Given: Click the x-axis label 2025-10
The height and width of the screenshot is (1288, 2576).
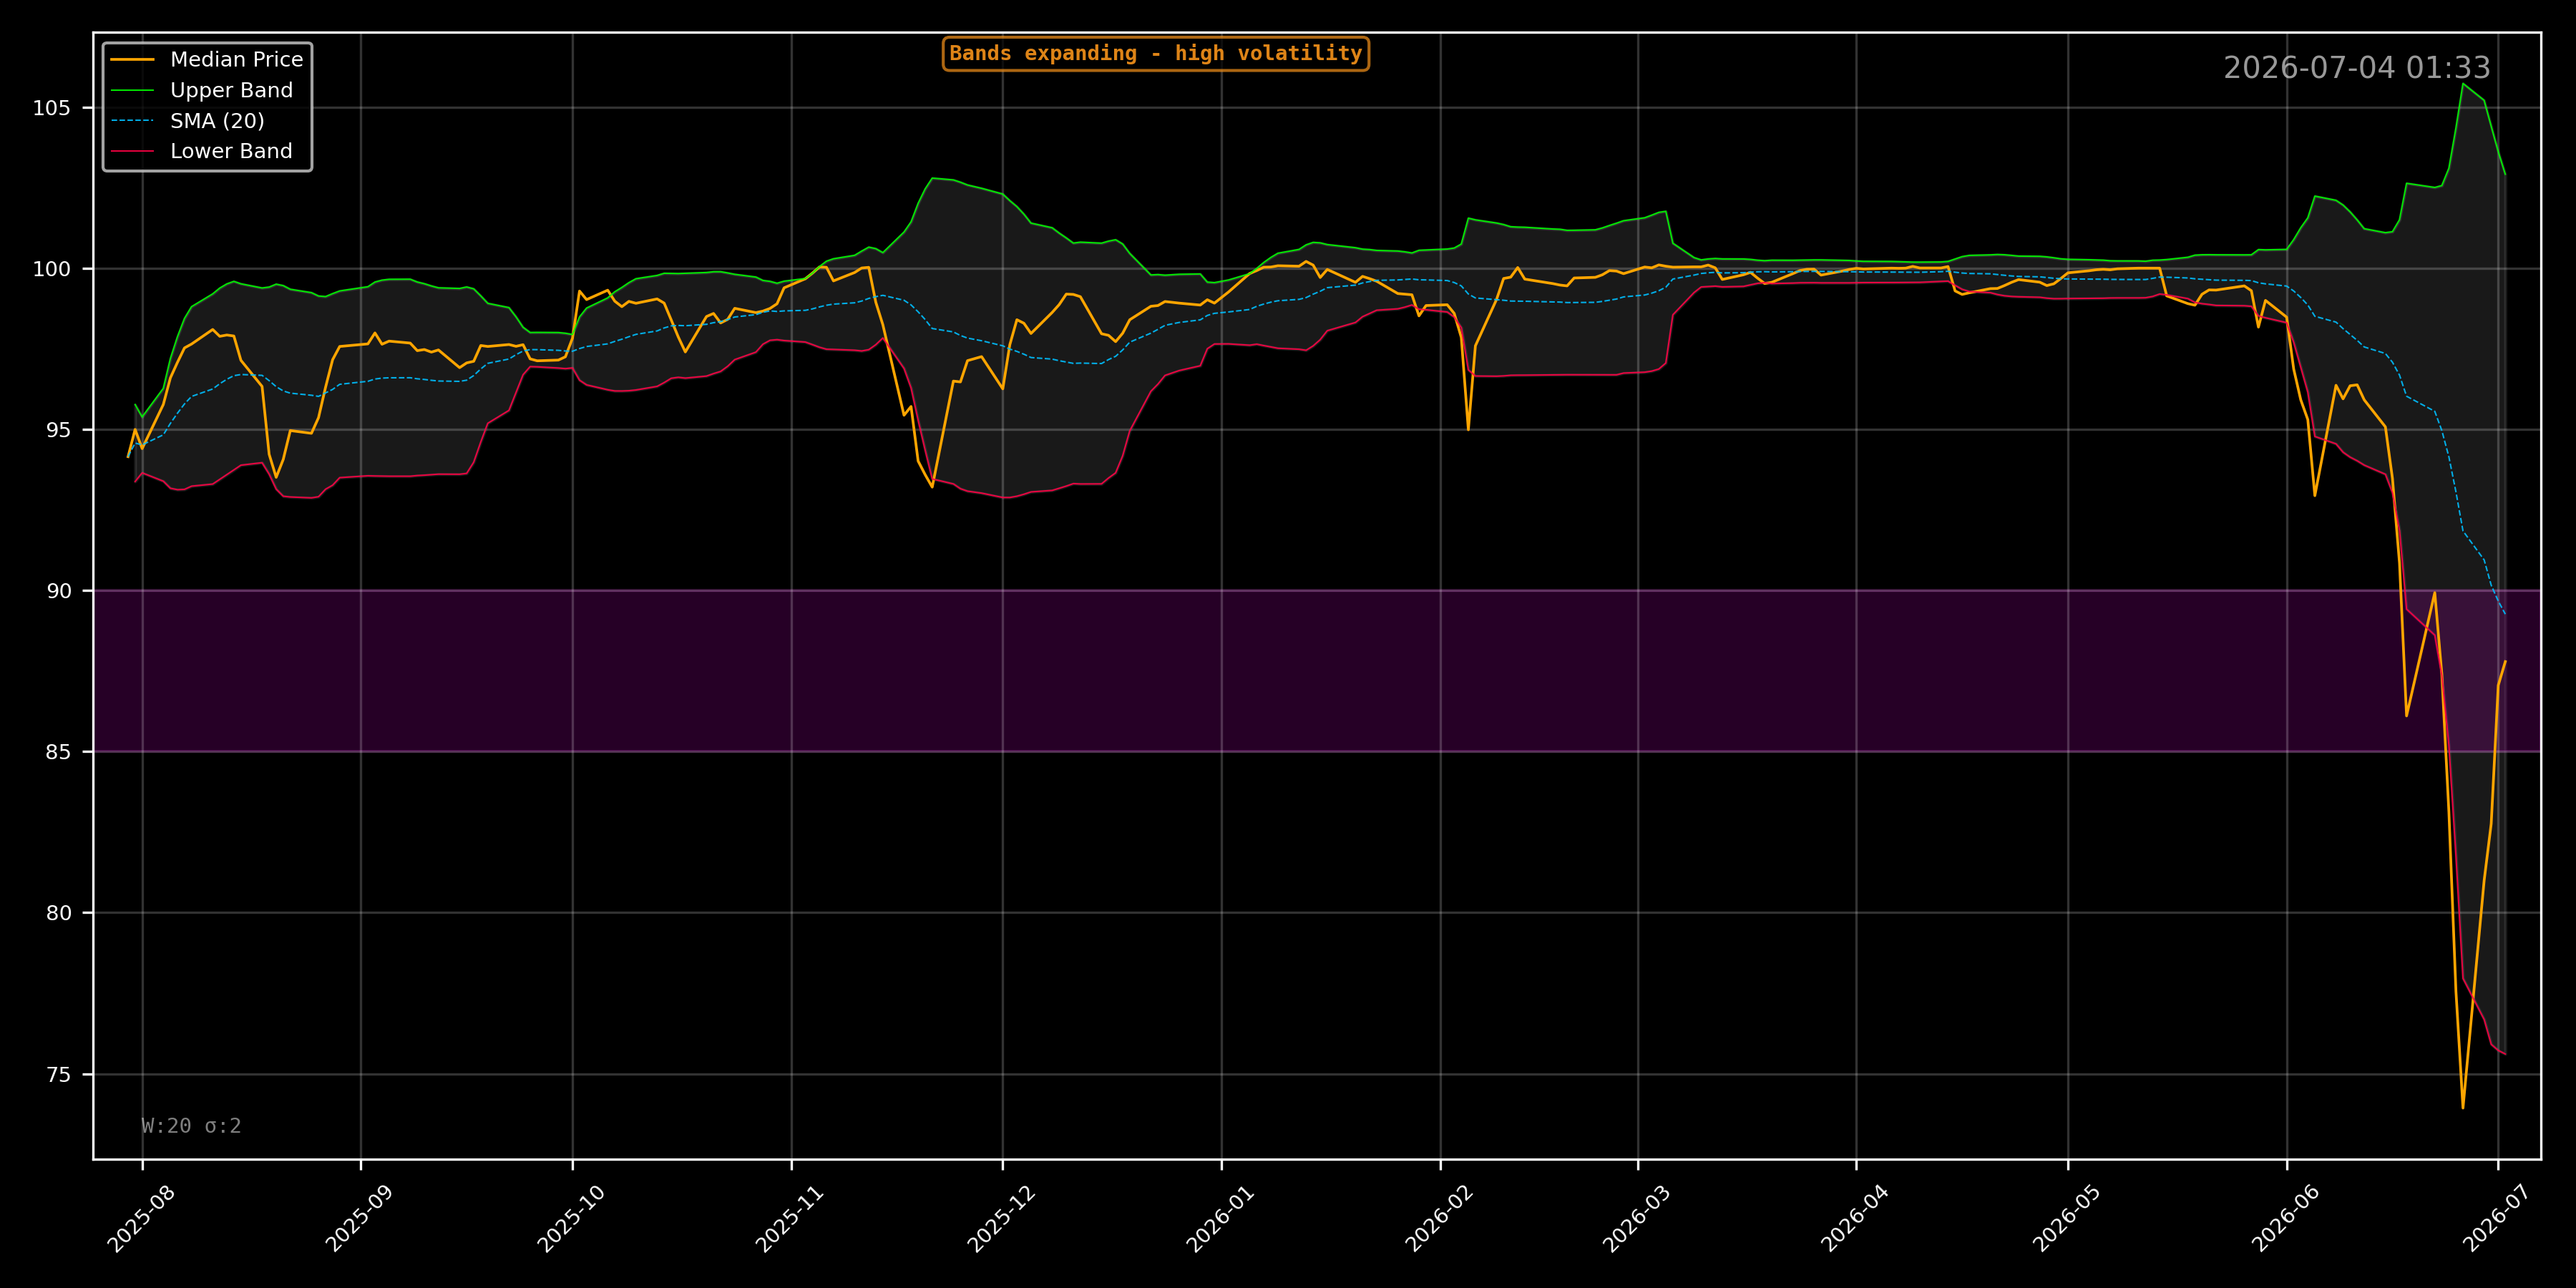Looking at the screenshot, I should pos(572,1218).
